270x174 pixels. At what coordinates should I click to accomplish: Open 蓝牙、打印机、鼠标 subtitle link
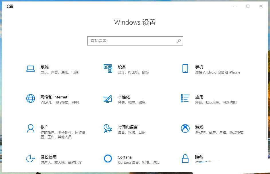coord(133,72)
